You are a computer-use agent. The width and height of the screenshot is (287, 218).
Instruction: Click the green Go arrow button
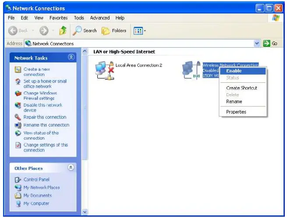coord(266,43)
